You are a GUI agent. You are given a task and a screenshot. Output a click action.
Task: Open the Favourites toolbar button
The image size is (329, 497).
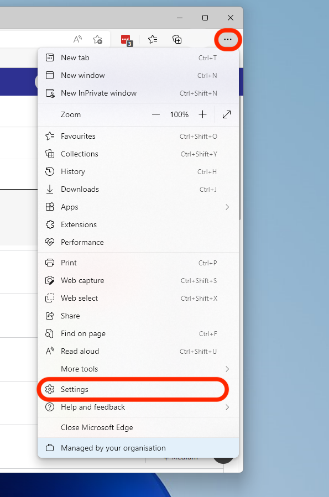153,39
